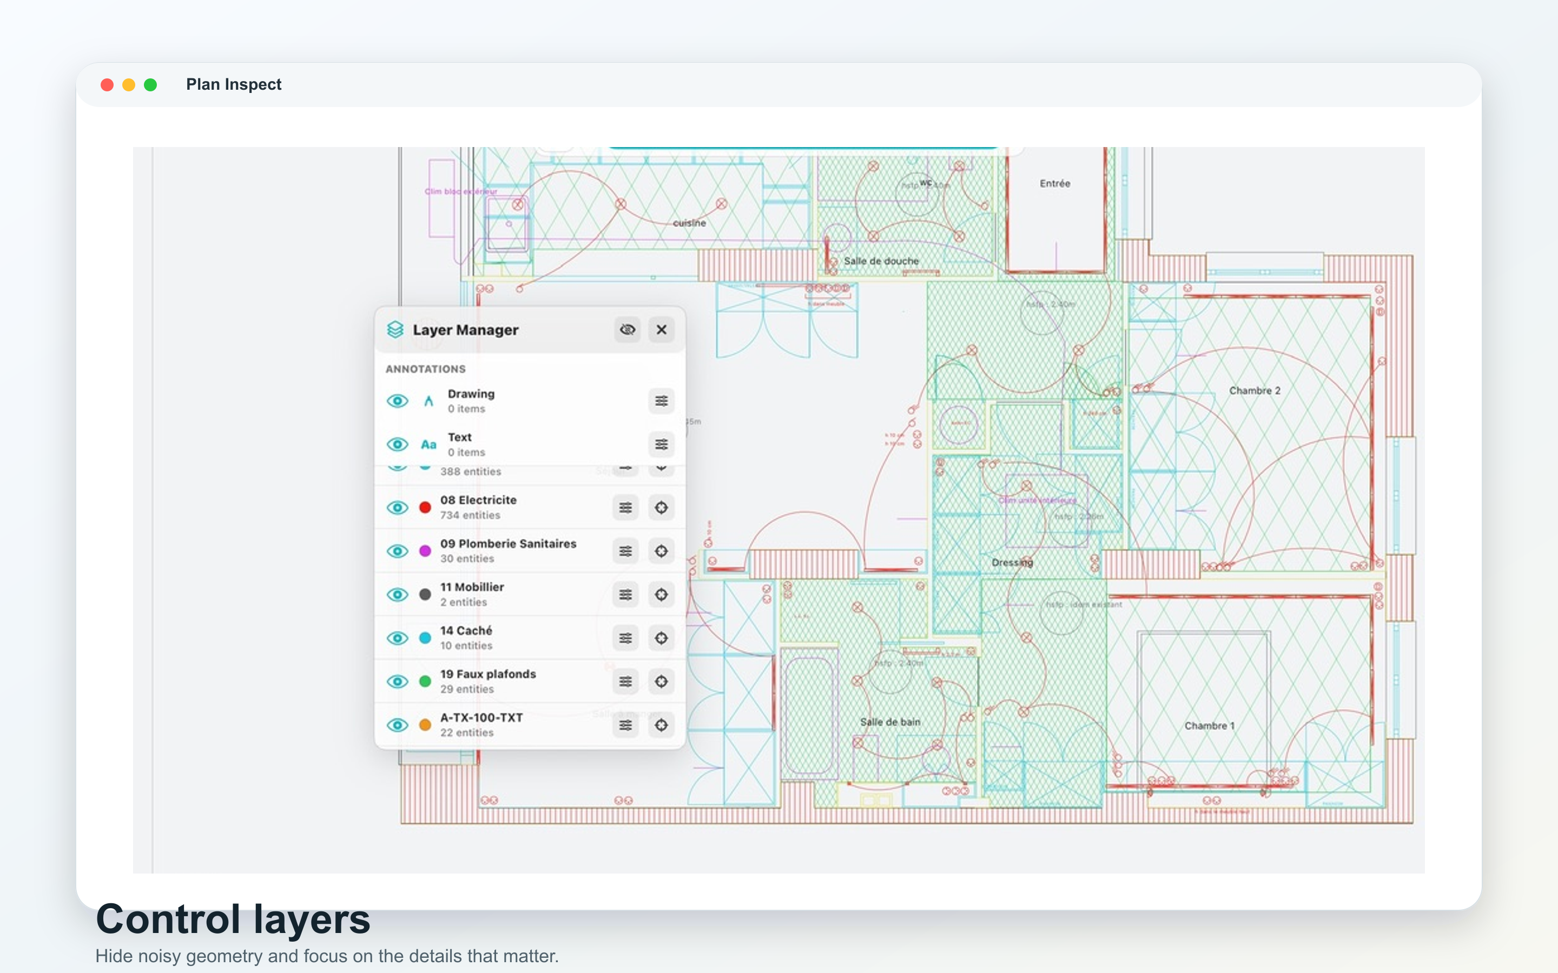Click the 'Dressing' room label
Screen dimensions: 1558x973
1012,562
